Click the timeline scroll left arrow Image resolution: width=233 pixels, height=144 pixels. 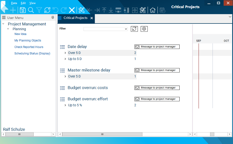point(195,134)
